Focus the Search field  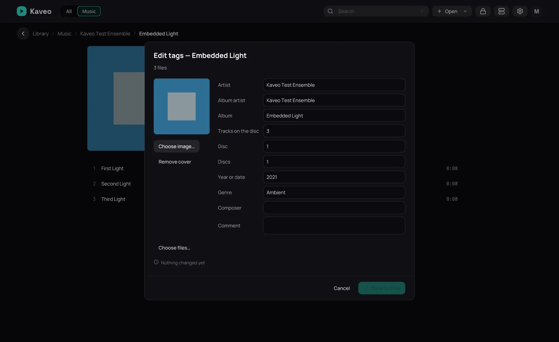376,11
